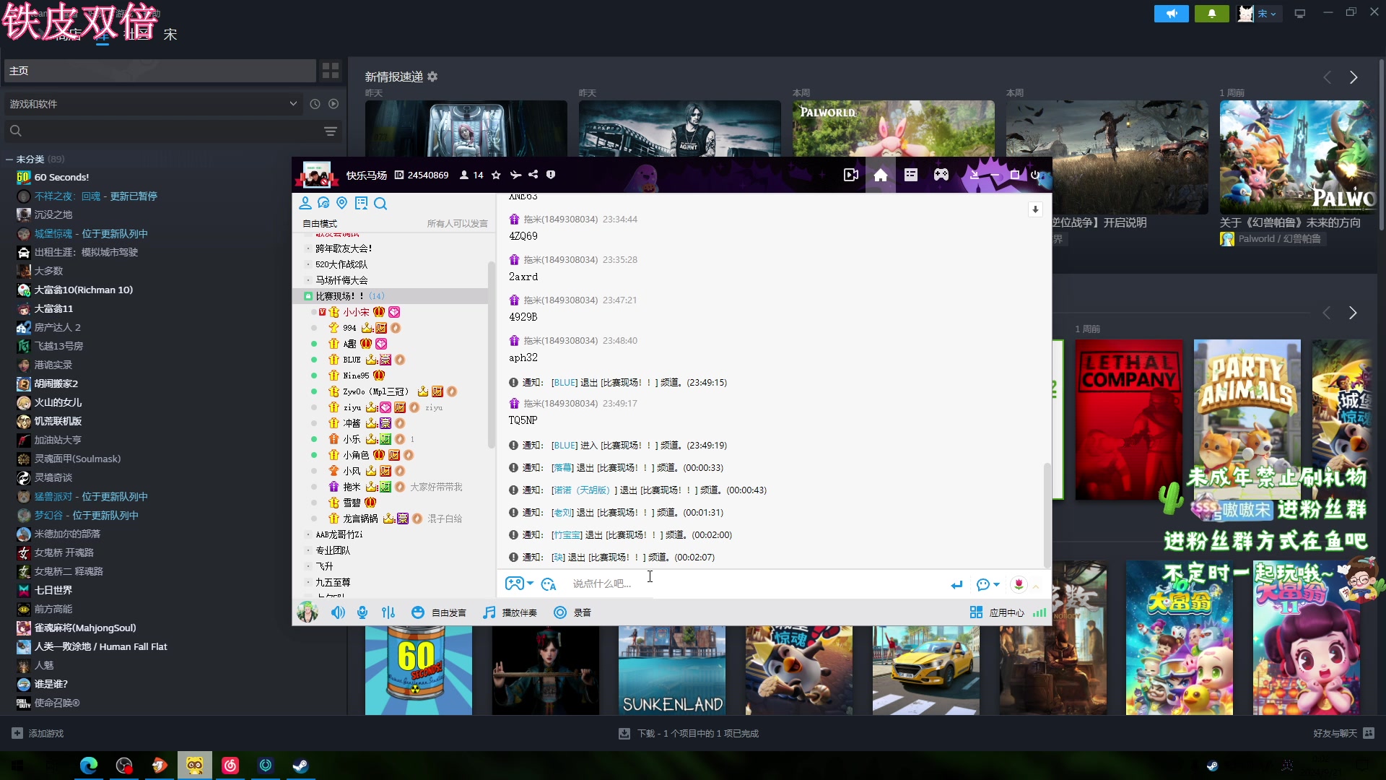The width and height of the screenshot is (1386, 780).
Task: Open Steam downloads status at bottom
Action: pos(689,733)
